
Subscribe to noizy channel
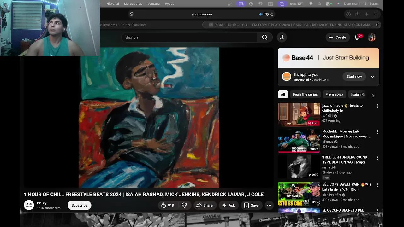pyautogui.click(x=79, y=205)
